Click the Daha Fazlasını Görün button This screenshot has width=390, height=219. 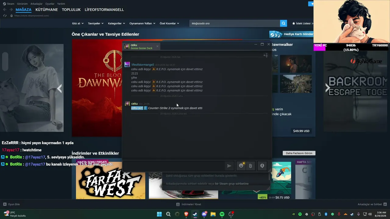[299, 153]
